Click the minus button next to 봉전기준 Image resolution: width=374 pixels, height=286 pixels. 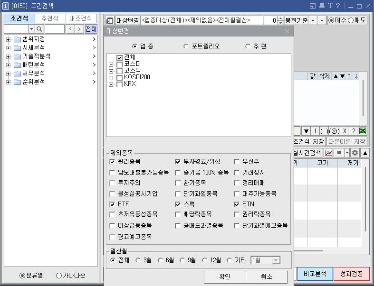[322, 20]
